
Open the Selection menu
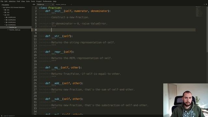(12, 1)
